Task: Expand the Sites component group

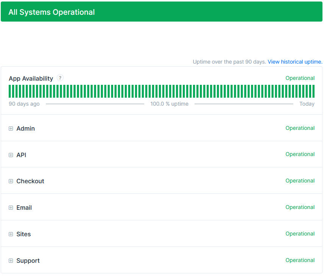Action: 11,234
